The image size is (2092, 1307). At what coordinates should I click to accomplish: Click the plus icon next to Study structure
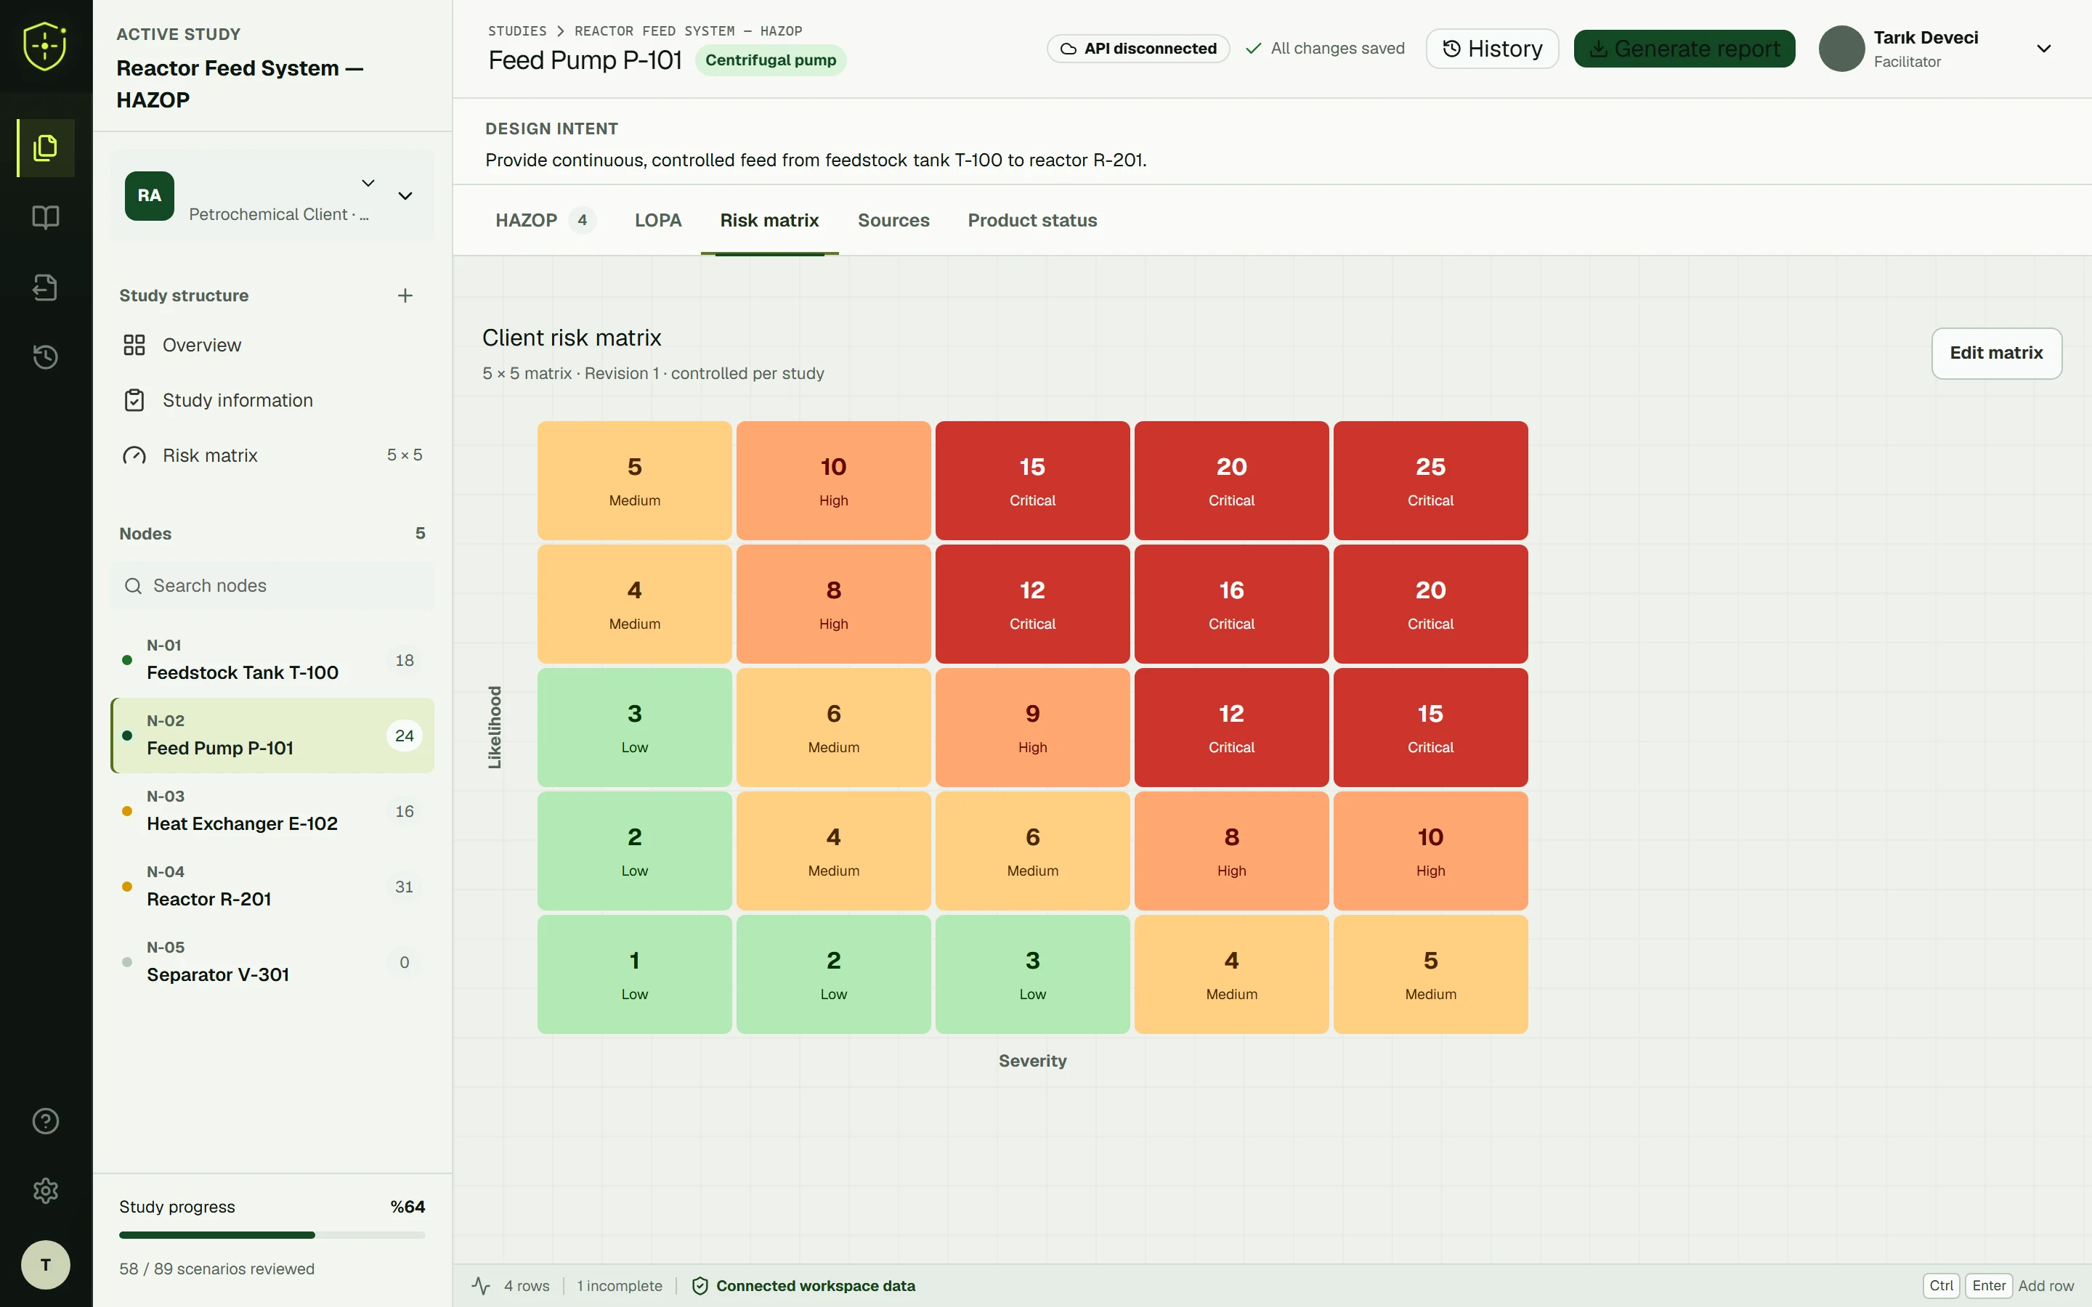[x=405, y=296]
